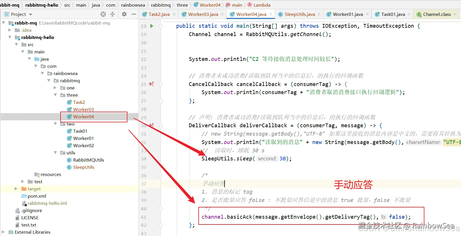Collapse the src folder
Image resolution: width=461 pixels, height=236 pixels.
[16, 44]
